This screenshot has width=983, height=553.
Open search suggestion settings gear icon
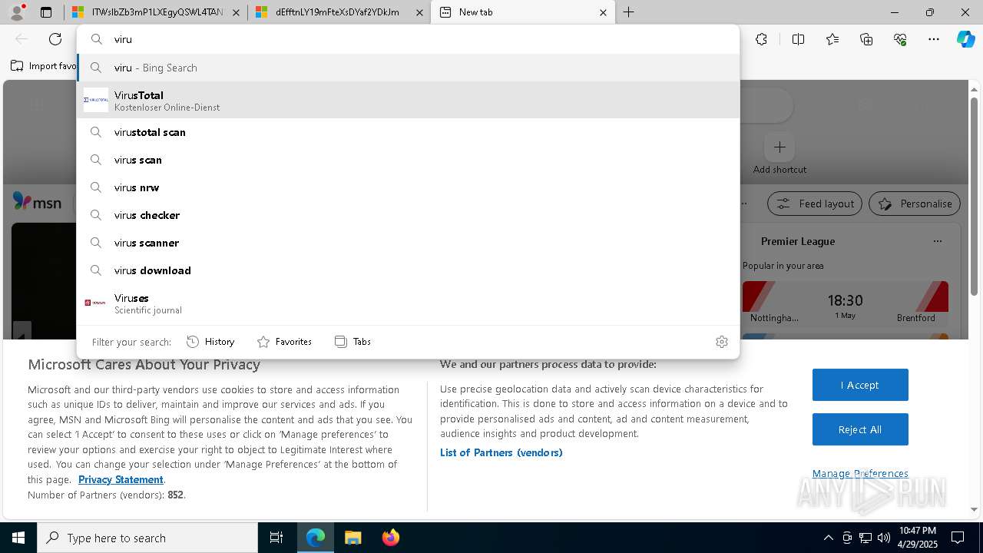[721, 342]
